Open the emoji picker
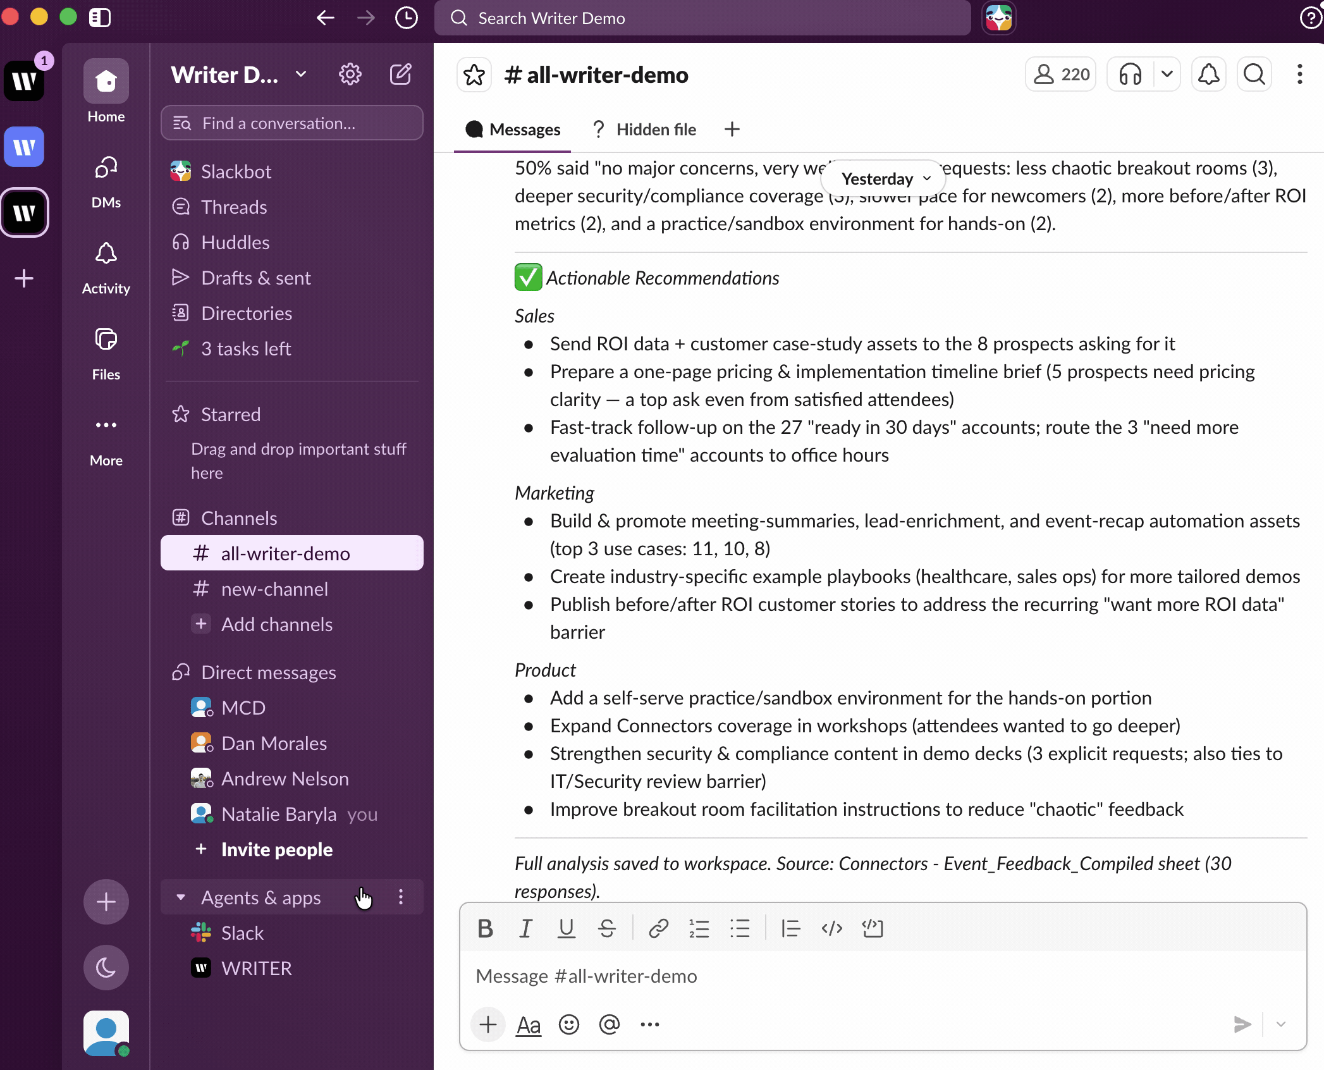The width and height of the screenshot is (1324, 1070). (569, 1024)
